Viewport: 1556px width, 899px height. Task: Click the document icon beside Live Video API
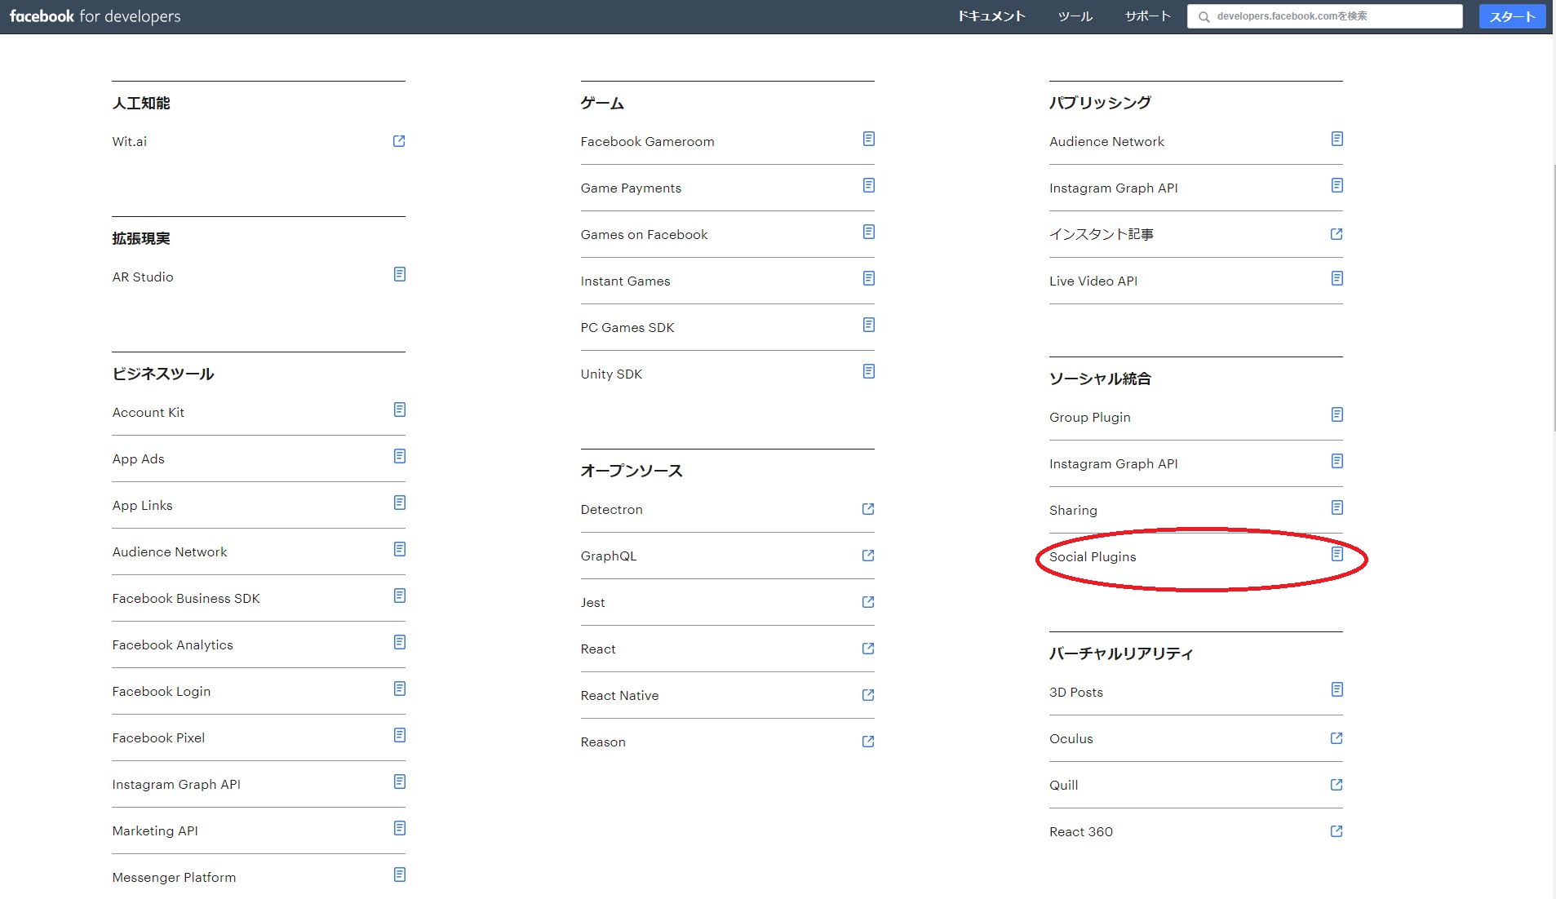pyautogui.click(x=1337, y=279)
